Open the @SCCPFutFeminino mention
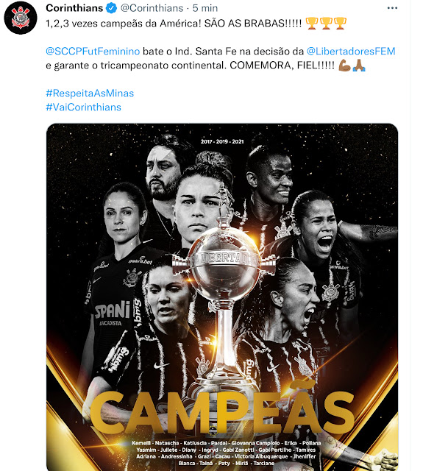Screen dimensions: 448x471 coord(93,52)
